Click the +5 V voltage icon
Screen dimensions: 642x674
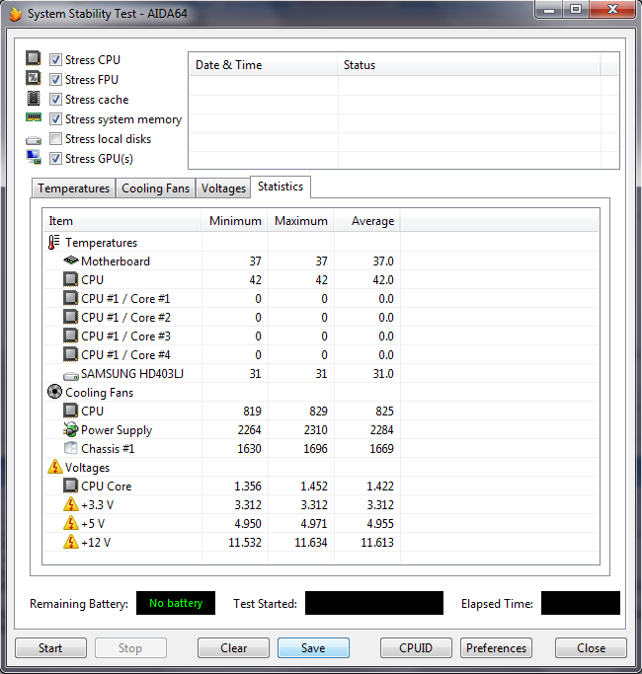coord(70,523)
